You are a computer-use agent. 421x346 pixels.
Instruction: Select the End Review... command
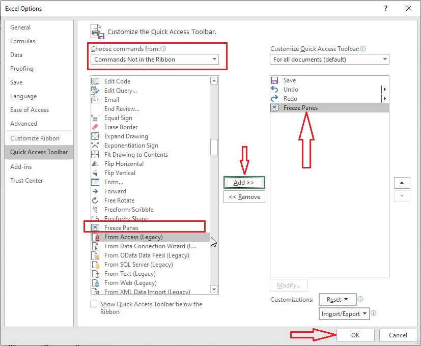tap(150, 109)
